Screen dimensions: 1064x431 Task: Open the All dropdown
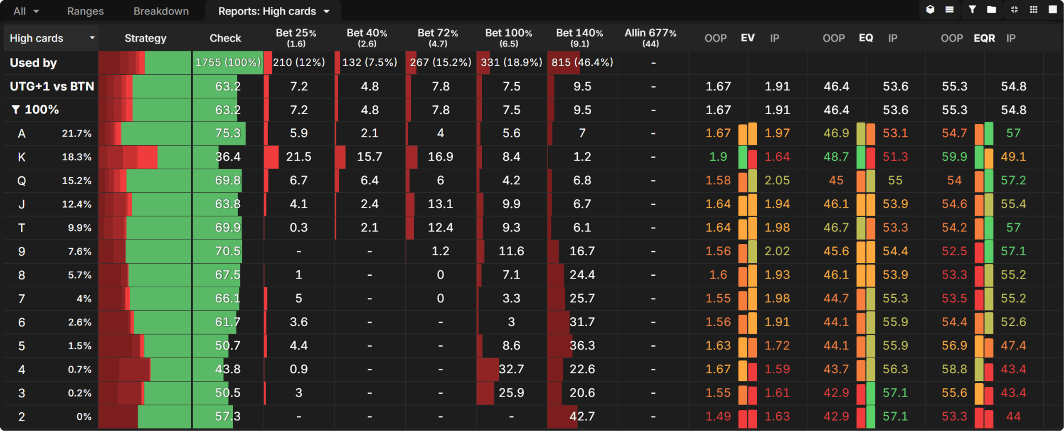point(25,11)
